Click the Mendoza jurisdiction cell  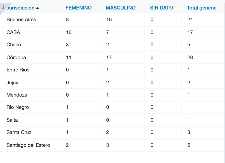[17, 95]
